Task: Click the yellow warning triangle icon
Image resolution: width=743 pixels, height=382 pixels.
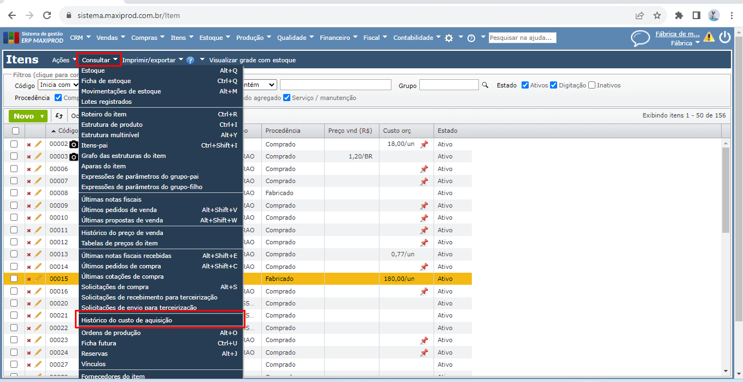Action: click(709, 37)
